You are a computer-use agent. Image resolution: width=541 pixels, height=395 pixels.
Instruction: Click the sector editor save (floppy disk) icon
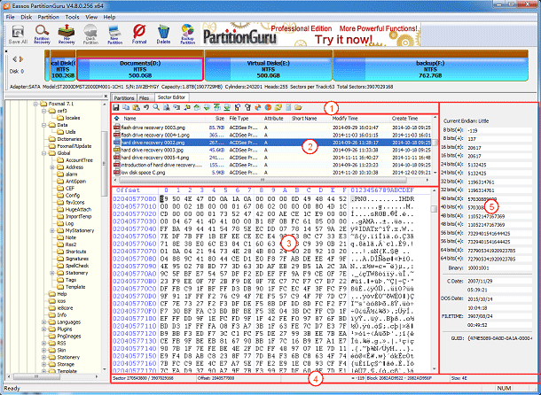tap(116, 107)
